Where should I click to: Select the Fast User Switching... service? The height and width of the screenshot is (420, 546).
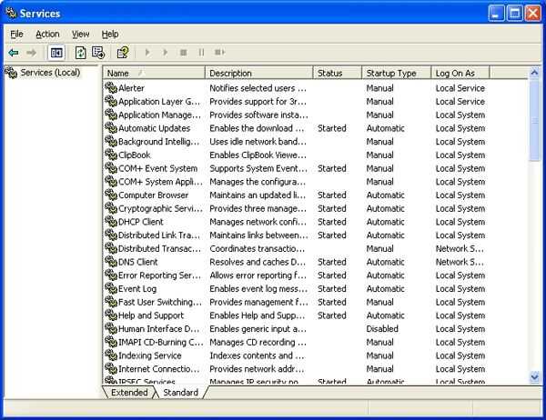click(x=160, y=302)
